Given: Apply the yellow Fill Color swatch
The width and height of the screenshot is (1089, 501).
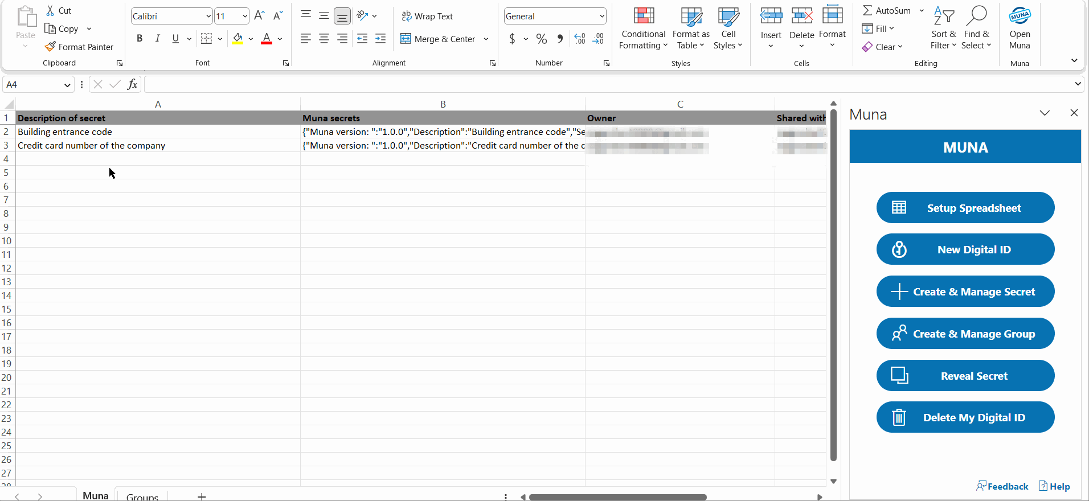Looking at the screenshot, I should tap(238, 39).
